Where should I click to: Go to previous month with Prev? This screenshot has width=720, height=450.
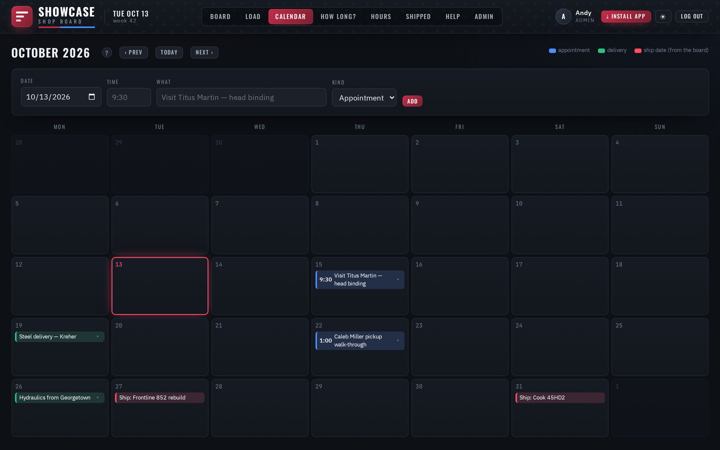pyautogui.click(x=134, y=52)
